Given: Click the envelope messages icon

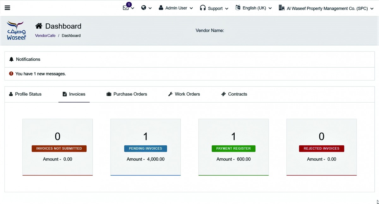Looking at the screenshot, I should (x=126, y=8).
